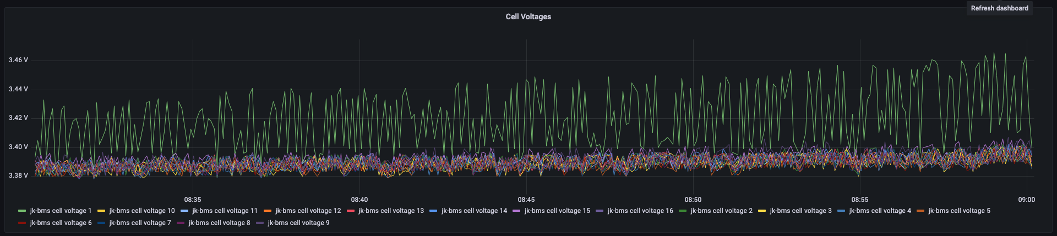Screen dimensions: 1057x236
Task: Isolate jk-bms cell voltage 11 in legend
Action: coord(225,211)
